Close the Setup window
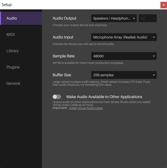Screen dimensions: 167x168 tap(163, 5)
